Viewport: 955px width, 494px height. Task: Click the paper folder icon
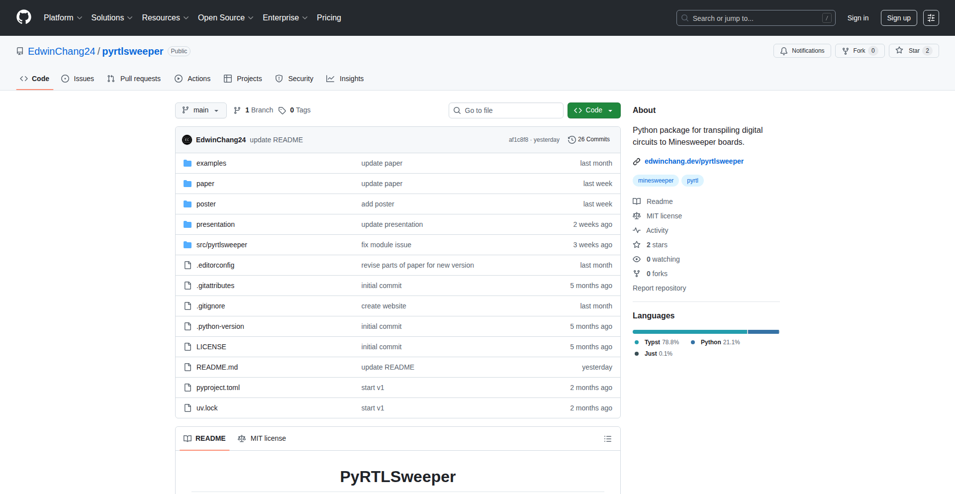coord(188,184)
